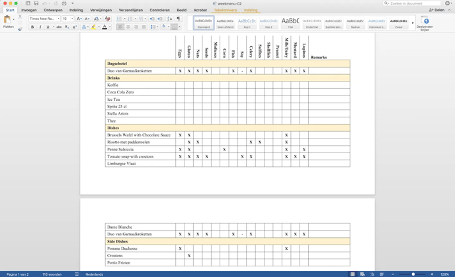
Task: Open the Times New Roman font dropdown
Action: pos(44,19)
